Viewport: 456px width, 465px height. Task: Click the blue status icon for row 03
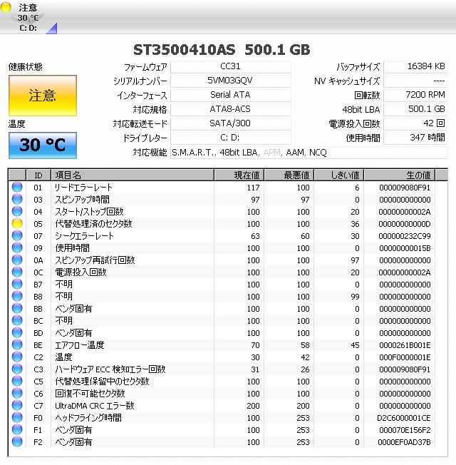coord(17,199)
